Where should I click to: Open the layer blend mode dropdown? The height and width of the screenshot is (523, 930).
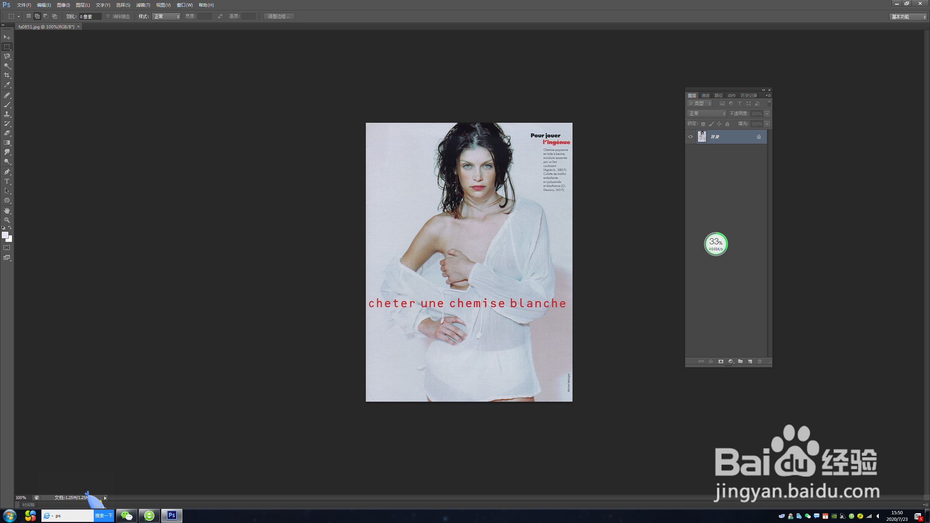(x=706, y=114)
